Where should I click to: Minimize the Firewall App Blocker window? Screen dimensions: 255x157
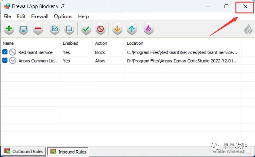[x=208, y=6]
